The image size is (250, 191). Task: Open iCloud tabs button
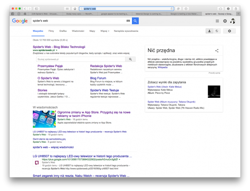[220, 8]
